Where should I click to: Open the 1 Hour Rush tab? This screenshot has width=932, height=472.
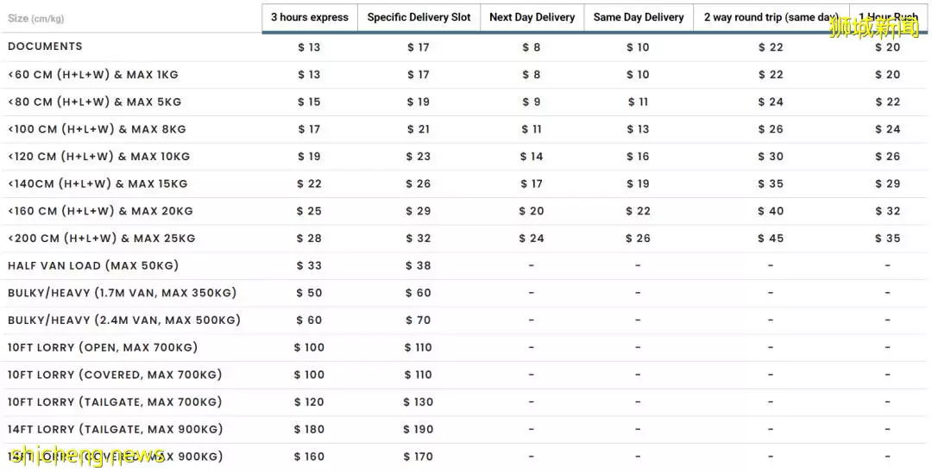[888, 18]
